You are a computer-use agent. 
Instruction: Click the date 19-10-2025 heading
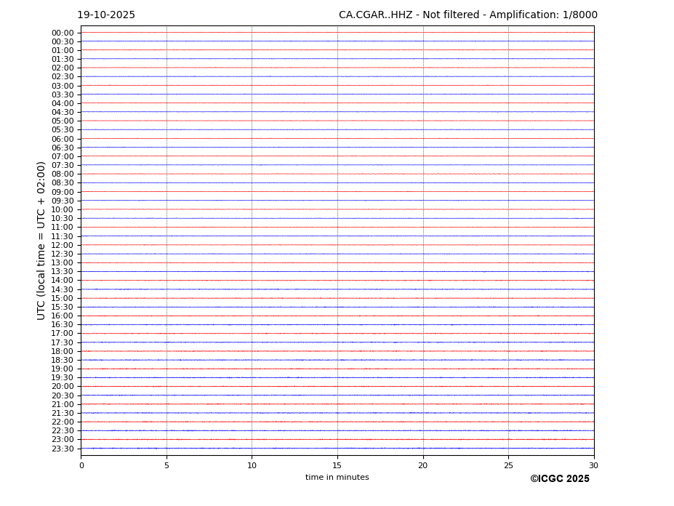[106, 15]
